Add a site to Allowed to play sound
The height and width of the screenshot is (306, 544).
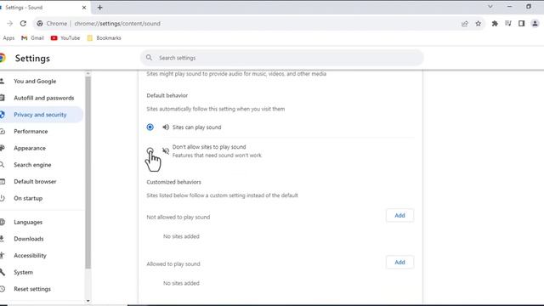point(399,263)
